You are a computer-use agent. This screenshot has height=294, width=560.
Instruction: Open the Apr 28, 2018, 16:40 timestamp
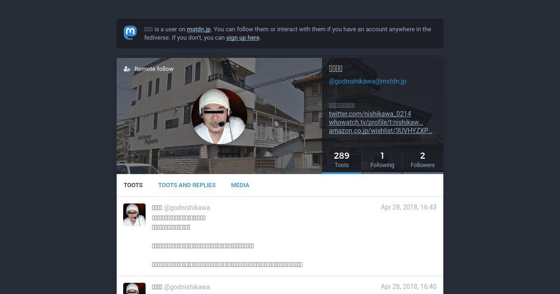[x=408, y=287]
